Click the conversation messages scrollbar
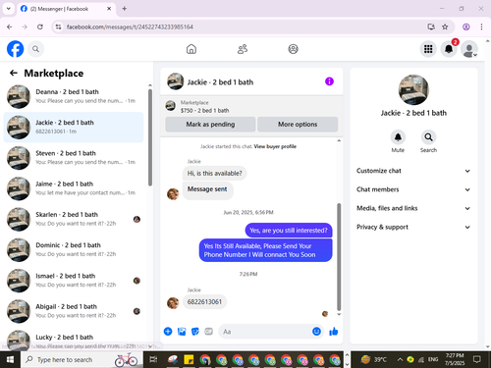This screenshot has height=368, width=491. coord(339,257)
